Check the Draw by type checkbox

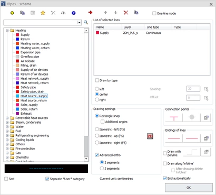point(97,80)
